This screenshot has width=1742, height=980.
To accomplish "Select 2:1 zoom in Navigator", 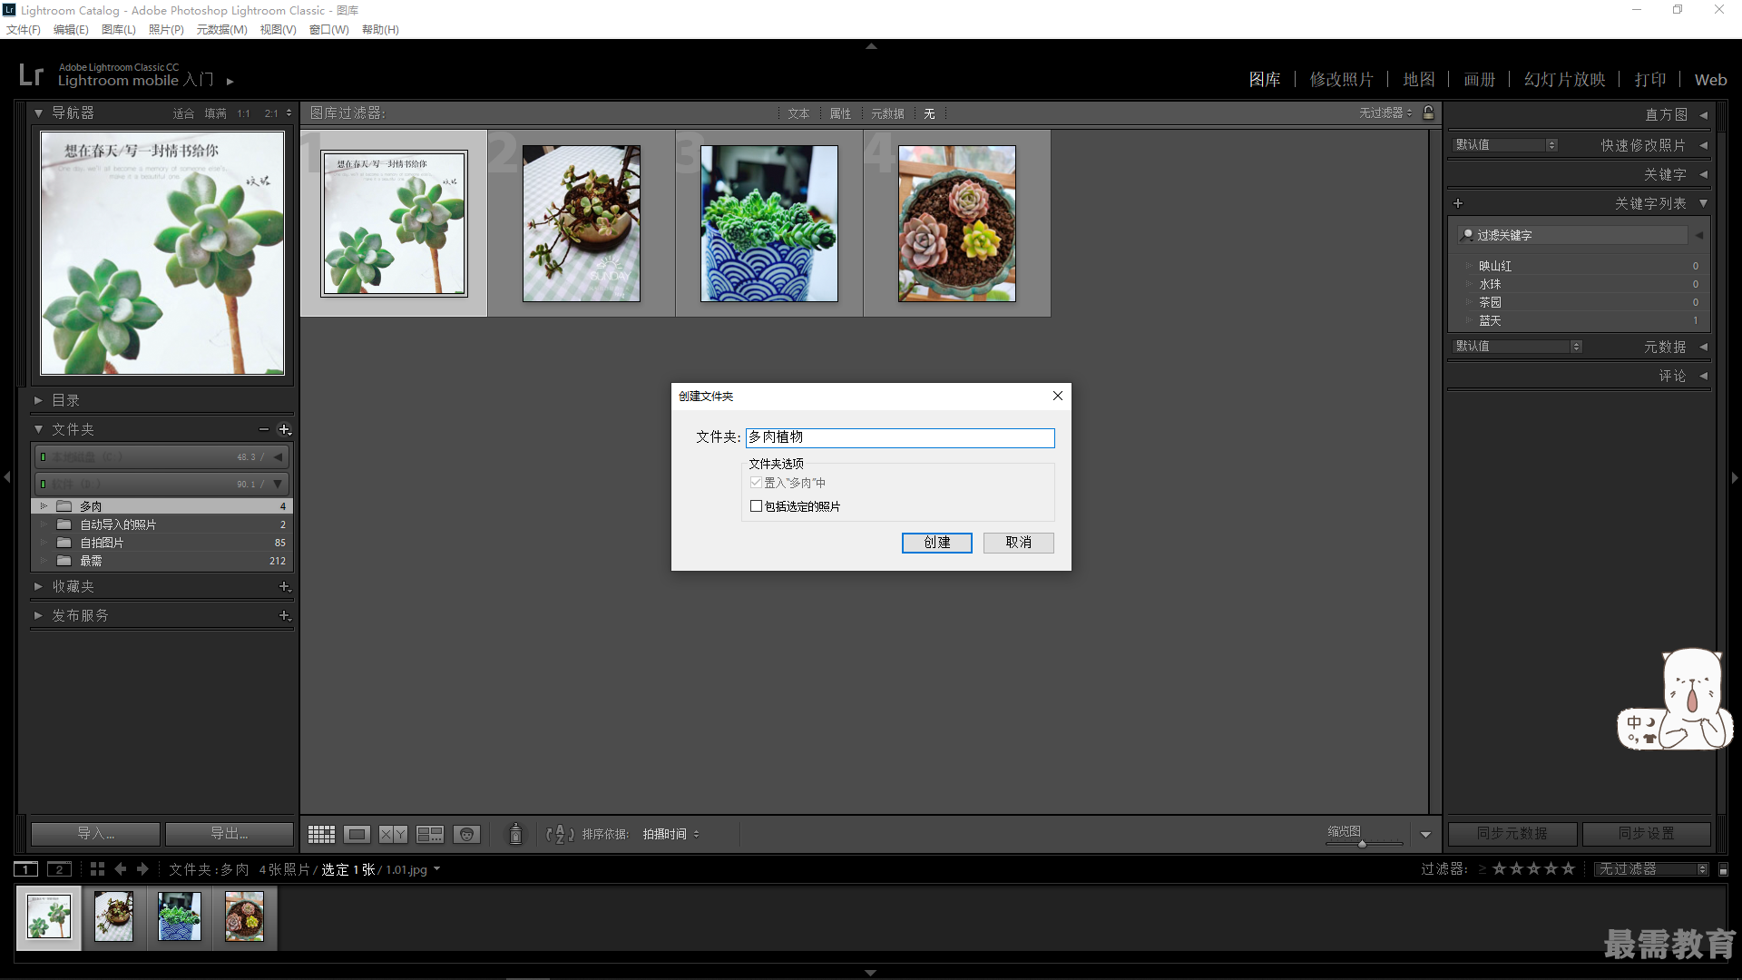I will point(271,113).
